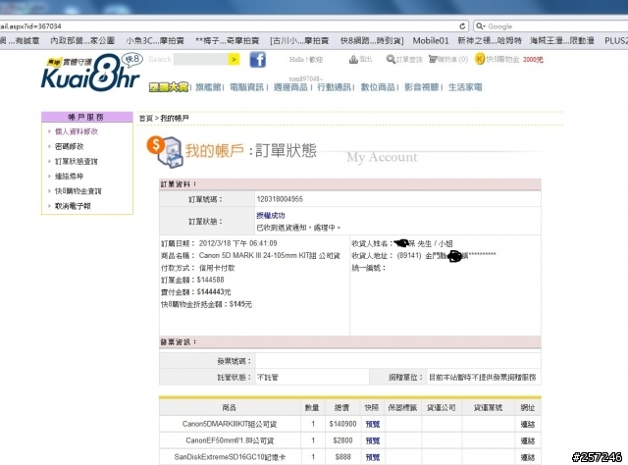This screenshot has width=628, height=465.
Task: Open the 行動通訊 category
Action: (334, 87)
